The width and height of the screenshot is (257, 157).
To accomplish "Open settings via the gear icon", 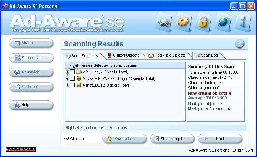I will [x=184, y=23].
